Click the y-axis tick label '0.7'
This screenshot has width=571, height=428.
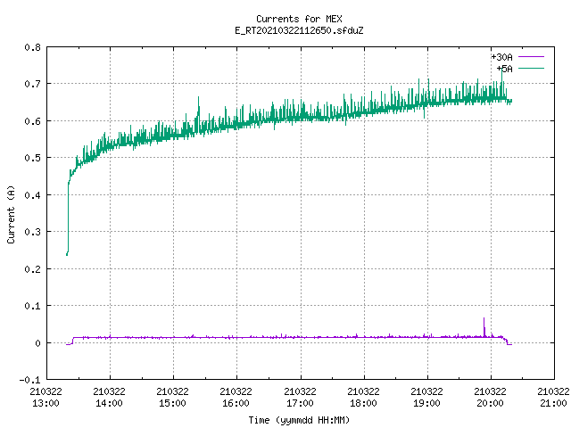pyautogui.click(x=32, y=84)
